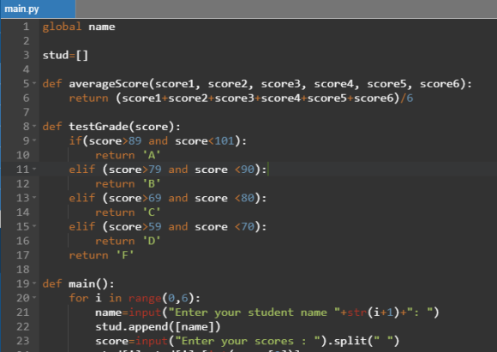Click line number 1 in gutter

point(26,27)
